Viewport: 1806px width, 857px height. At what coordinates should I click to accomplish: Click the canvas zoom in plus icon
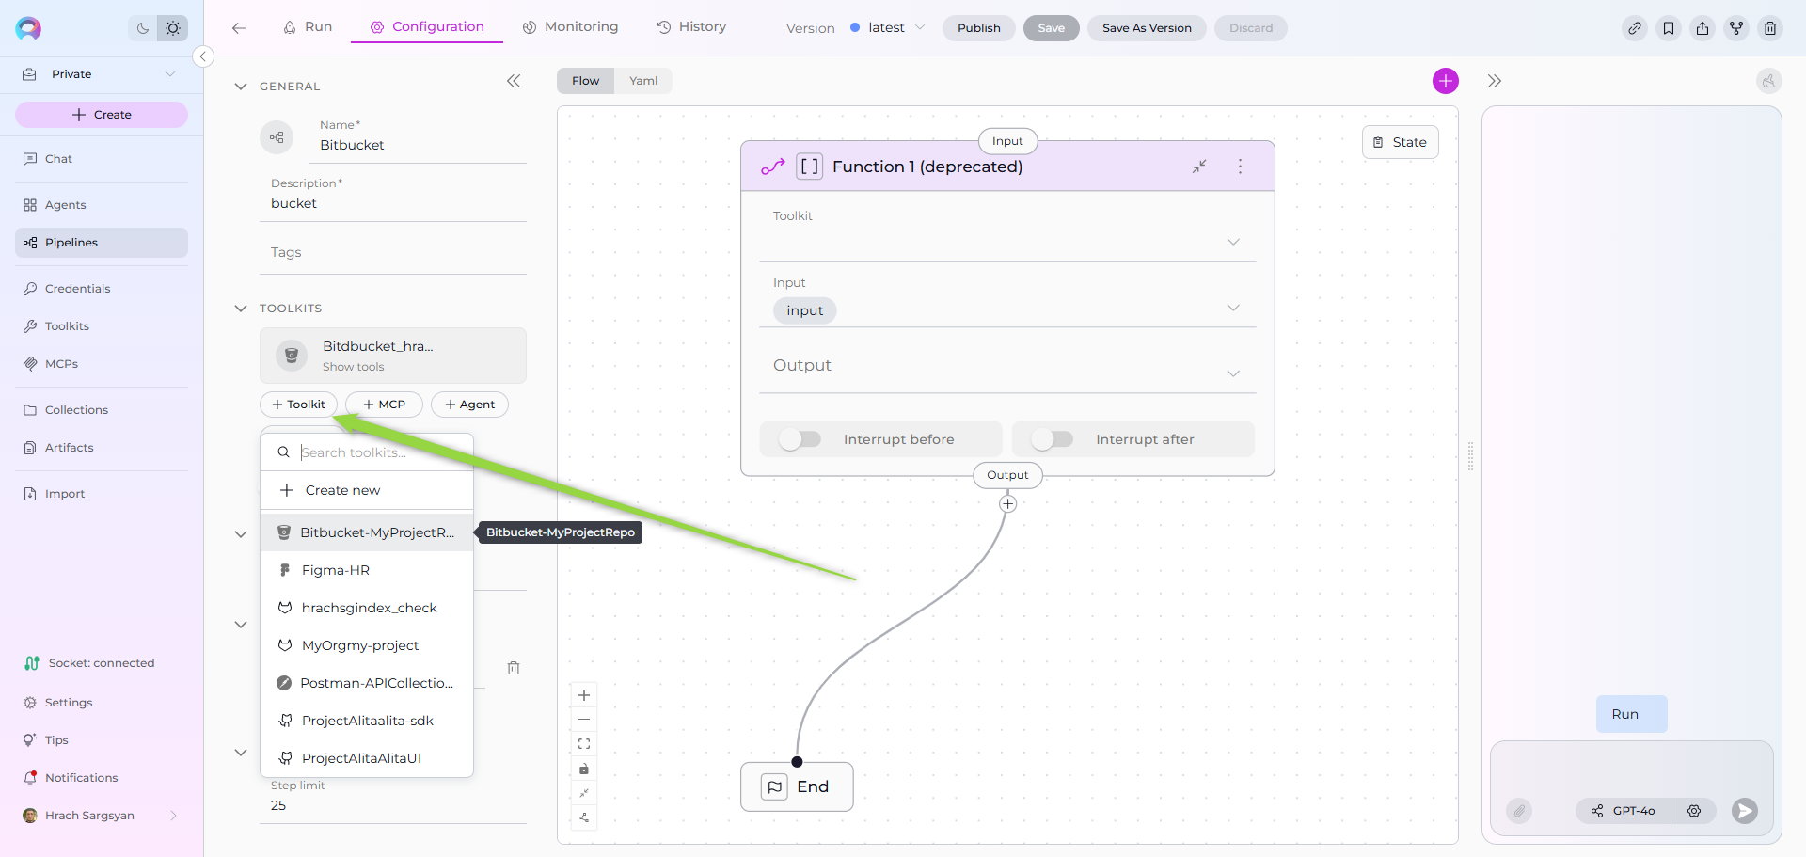584,695
